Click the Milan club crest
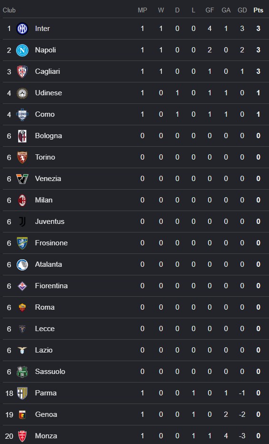Screen dimensions: 269x444 (22, 200)
